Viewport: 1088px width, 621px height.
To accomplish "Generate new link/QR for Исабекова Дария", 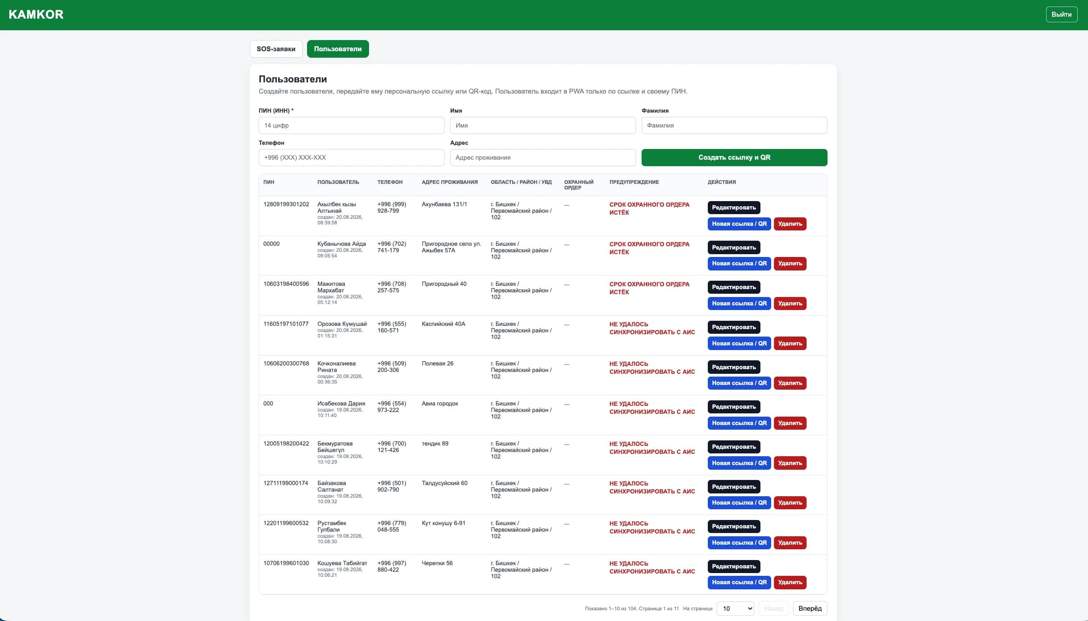I will coord(739,423).
